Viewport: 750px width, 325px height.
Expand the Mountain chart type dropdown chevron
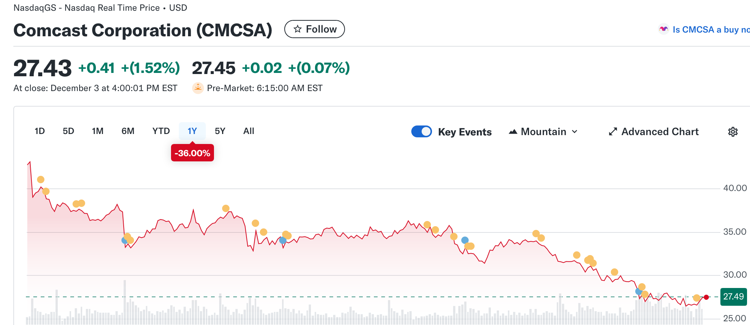tap(575, 132)
